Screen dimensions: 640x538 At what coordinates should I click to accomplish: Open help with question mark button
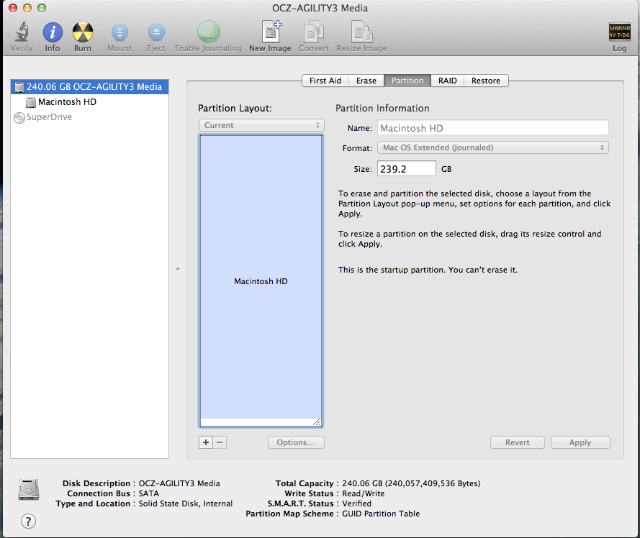coord(28,521)
